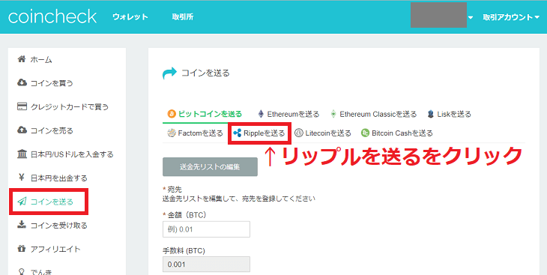Click the download icon beside コインを受け取る

(x=22, y=225)
